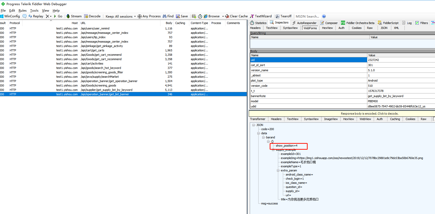Sort sessions by Content-Type column header

(x=199, y=23)
